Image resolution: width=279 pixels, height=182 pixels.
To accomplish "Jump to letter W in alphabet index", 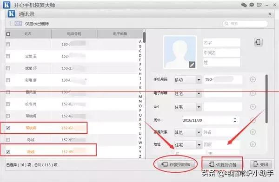I will [140, 143].
